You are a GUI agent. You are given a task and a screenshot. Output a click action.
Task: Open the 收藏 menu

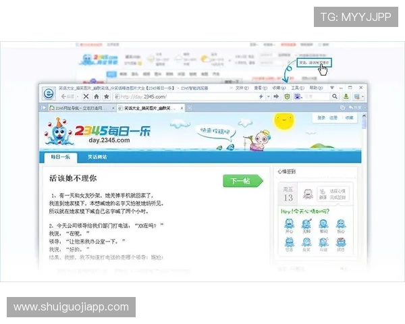coord(279,88)
